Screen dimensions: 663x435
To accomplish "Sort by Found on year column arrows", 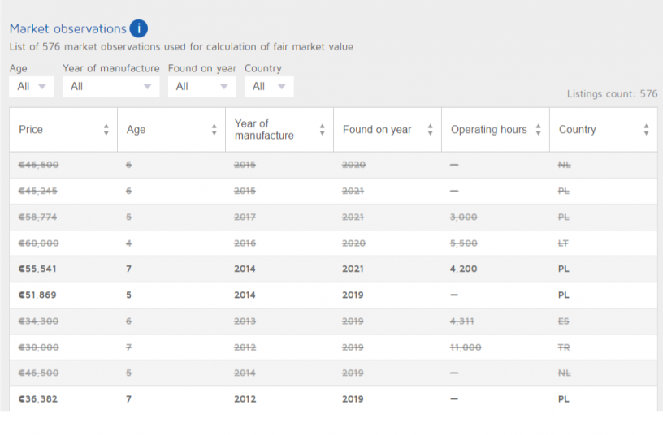I will pos(431,130).
